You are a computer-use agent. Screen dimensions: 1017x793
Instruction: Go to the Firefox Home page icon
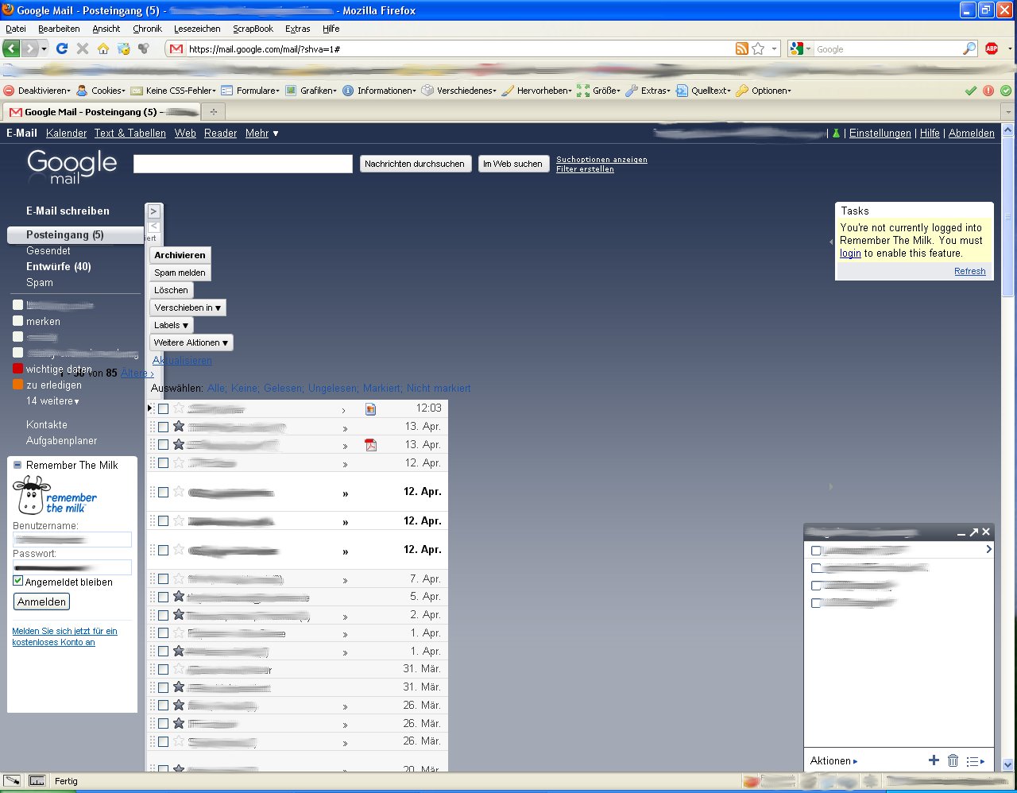pyautogui.click(x=103, y=48)
